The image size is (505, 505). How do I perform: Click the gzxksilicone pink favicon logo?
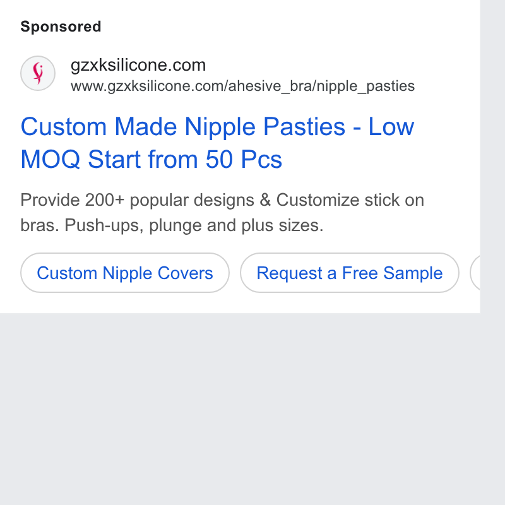pyautogui.click(x=38, y=73)
